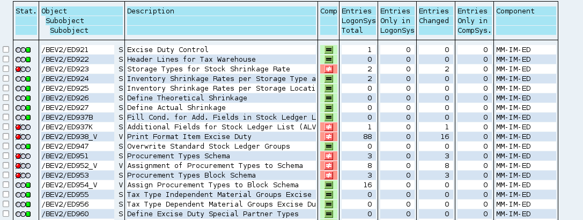The height and width of the screenshot is (220, 583).
Task: Click 'Storage Types for Stock Shrinkage Rate'
Action: [209, 69]
